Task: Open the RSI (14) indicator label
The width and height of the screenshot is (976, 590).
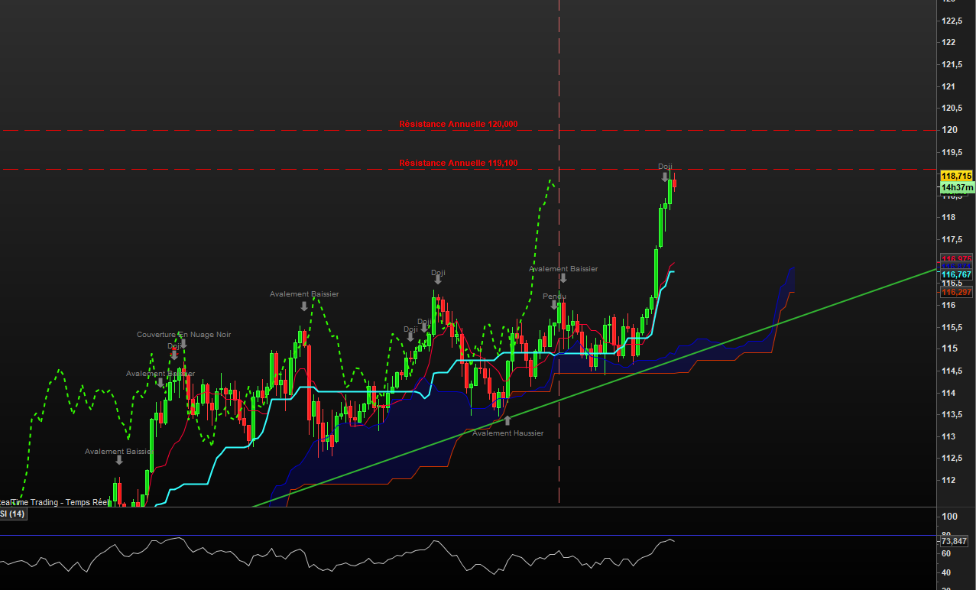Action: (13, 514)
